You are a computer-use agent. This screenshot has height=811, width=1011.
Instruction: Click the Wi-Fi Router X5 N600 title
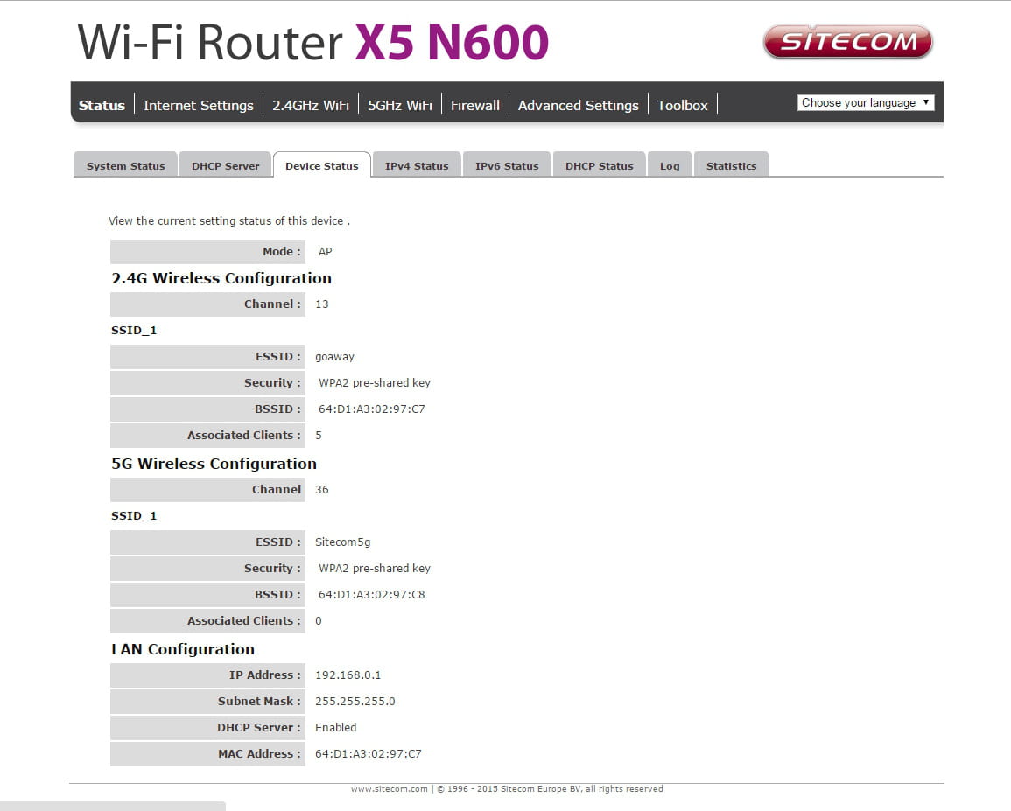click(x=313, y=43)
